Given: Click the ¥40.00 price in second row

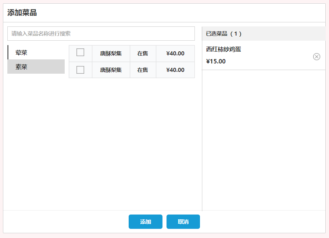Looking at the screenshot, I should [x=175, y=70].
